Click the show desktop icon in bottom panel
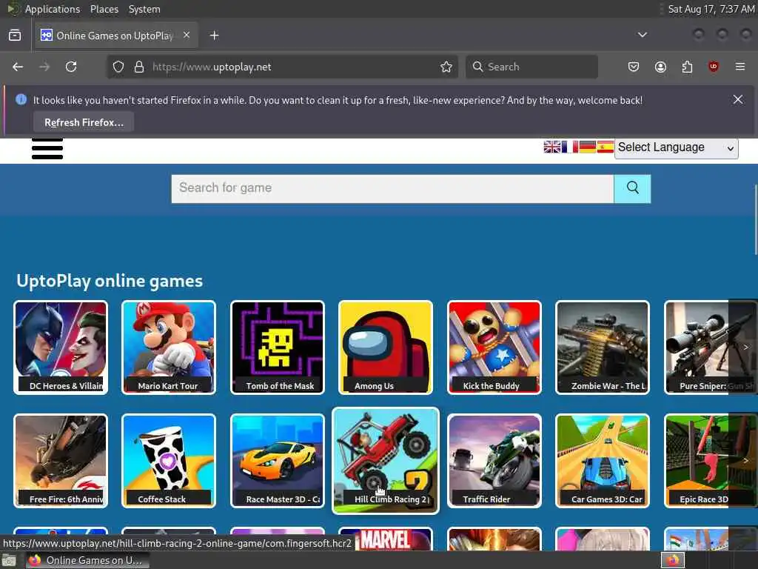Image resolution: width=758 pixels, height=569 pixels. click(9, 561)
